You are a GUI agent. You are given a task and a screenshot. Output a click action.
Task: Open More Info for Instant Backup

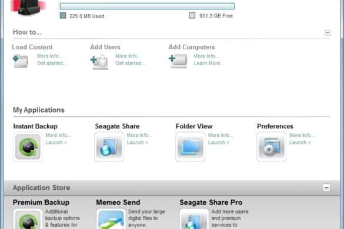(58, 135)
